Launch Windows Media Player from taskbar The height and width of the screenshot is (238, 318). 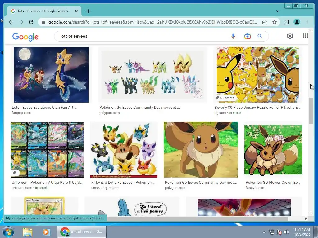coord(46,232)
